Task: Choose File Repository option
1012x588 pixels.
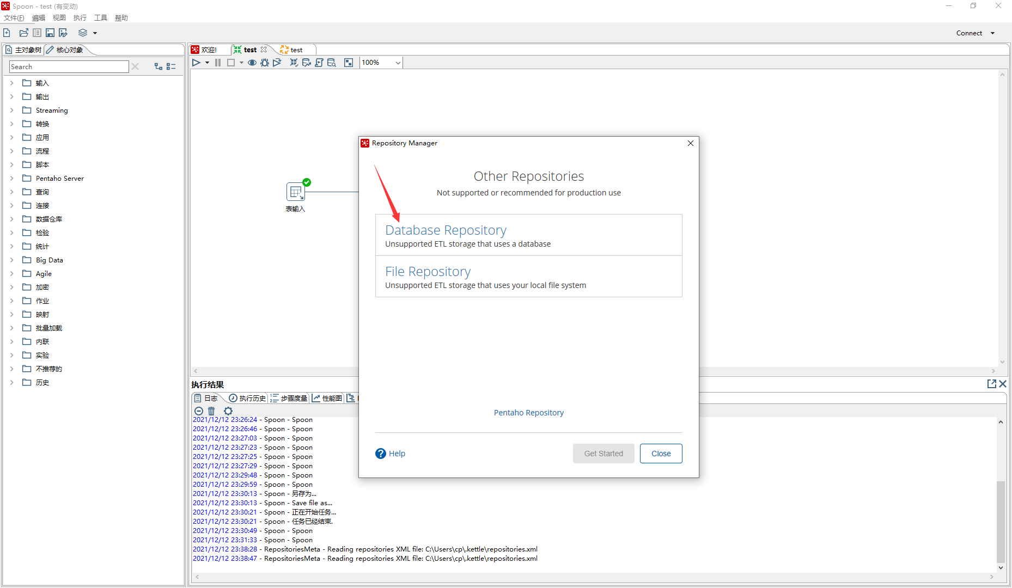Action: [528, 277]
